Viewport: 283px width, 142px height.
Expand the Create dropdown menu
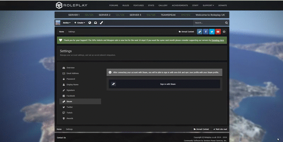click(80, 23)
